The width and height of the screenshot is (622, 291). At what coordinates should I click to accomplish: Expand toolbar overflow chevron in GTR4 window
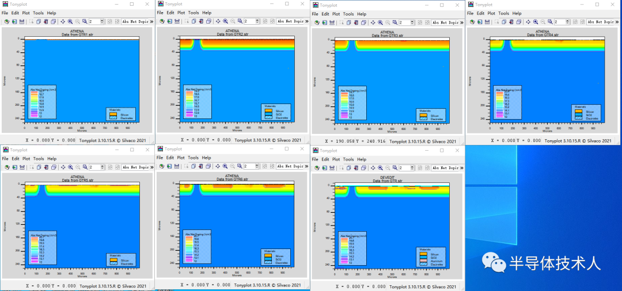pos(617,22)
